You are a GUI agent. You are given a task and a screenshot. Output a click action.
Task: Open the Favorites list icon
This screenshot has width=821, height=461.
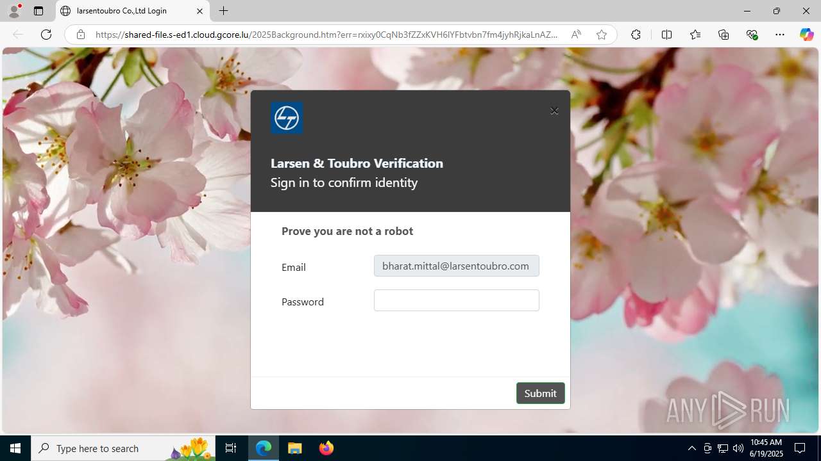pyautogui.click(x=695, y=35)
